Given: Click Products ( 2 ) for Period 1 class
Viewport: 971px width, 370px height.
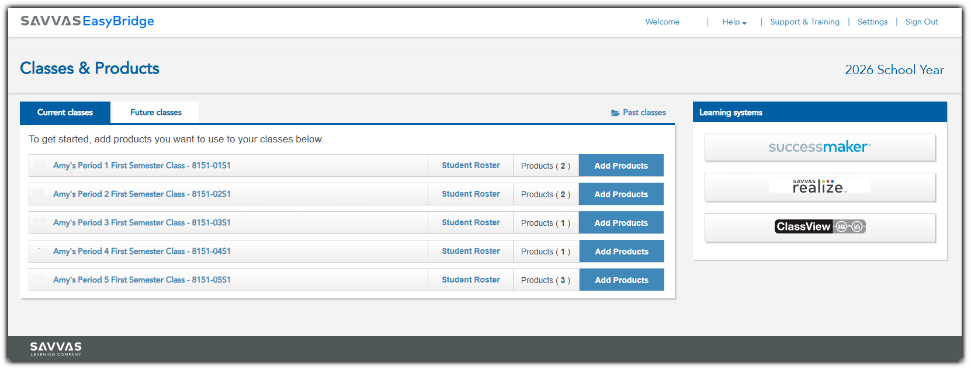Looking at the screenshot, I should (x=546, y=166).
